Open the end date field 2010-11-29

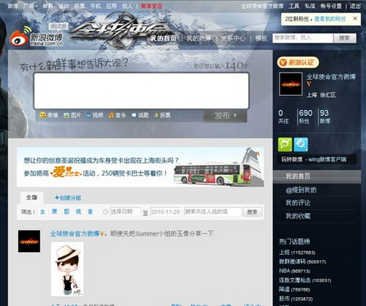[166, 212]
